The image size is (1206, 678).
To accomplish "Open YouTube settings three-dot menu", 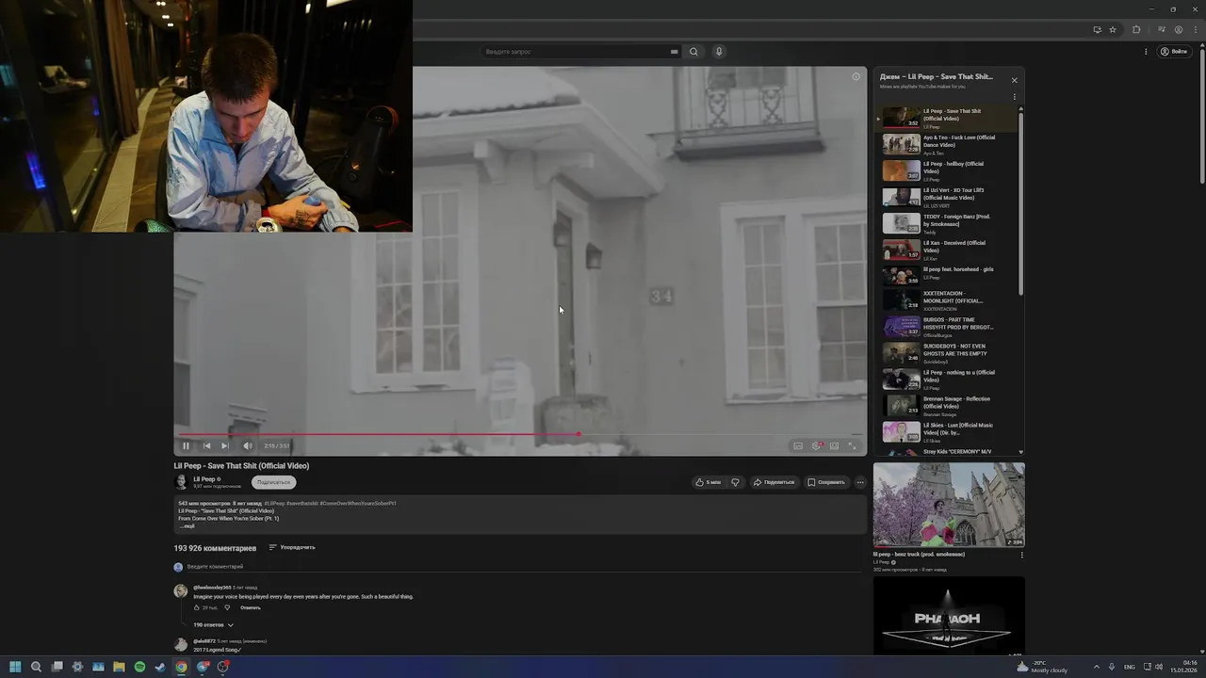I will [1146, 52].
